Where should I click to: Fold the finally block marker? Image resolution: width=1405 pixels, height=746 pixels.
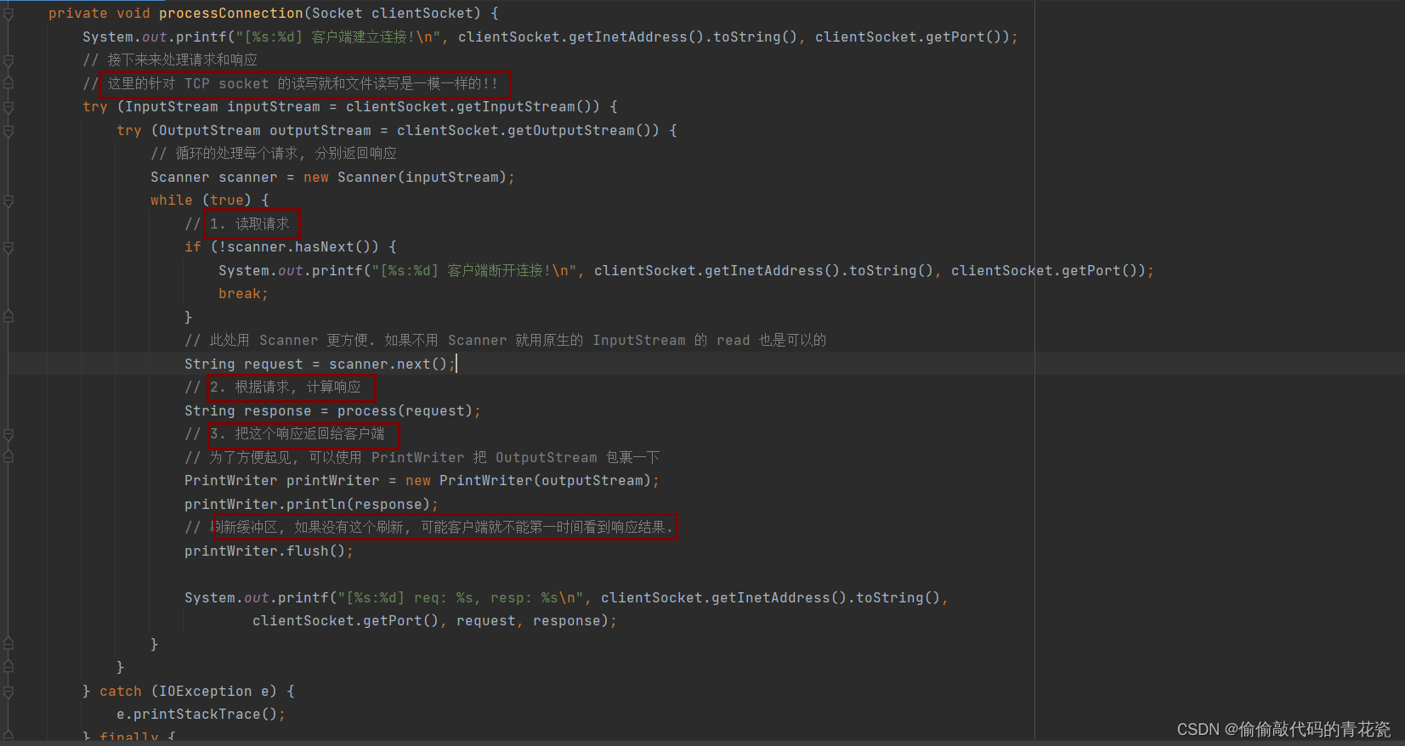coord(8,737)
